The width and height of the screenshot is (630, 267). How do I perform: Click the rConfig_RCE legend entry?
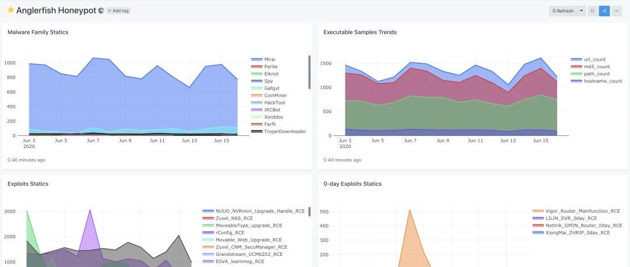tap(223, 233)
